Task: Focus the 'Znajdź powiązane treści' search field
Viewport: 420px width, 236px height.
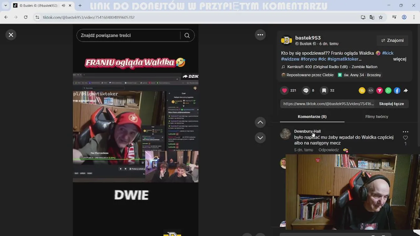Action: pyautogui.click(x=129, y=35)
